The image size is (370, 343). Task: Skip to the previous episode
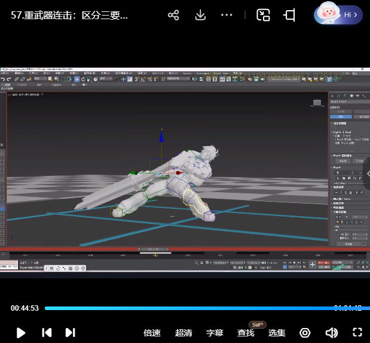pyautogui.click(x=47, y=333)
